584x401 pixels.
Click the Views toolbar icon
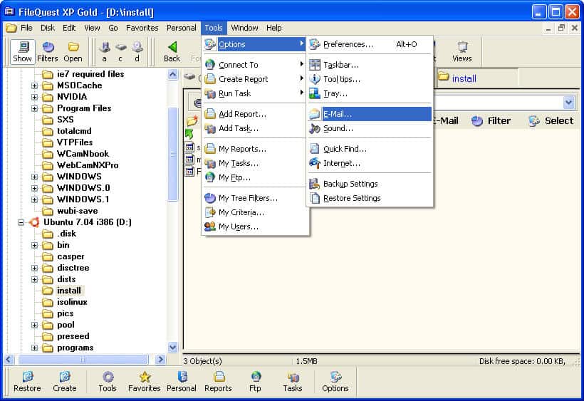tap(462, 52)
